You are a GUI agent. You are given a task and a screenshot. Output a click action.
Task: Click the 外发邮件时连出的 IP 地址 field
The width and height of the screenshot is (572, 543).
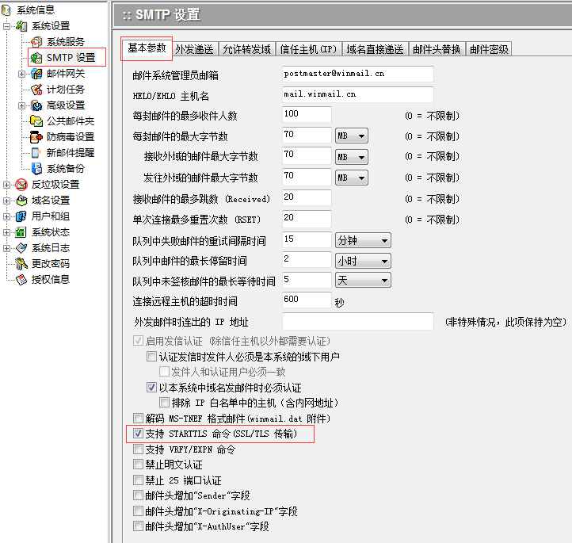pyautogui.click(x=357, y=321)
